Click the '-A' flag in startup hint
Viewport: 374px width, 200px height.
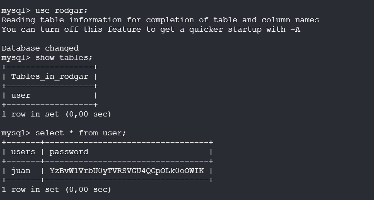(x=295, y=30)
